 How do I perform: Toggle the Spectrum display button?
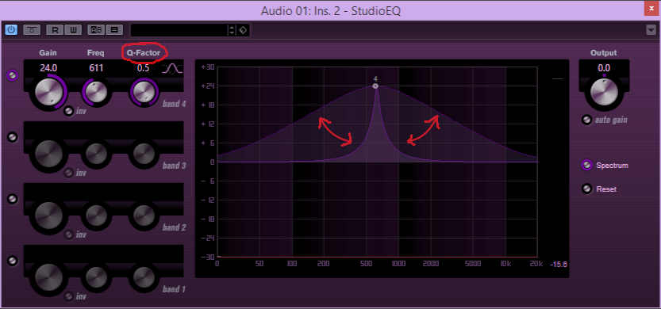(586, 166)
